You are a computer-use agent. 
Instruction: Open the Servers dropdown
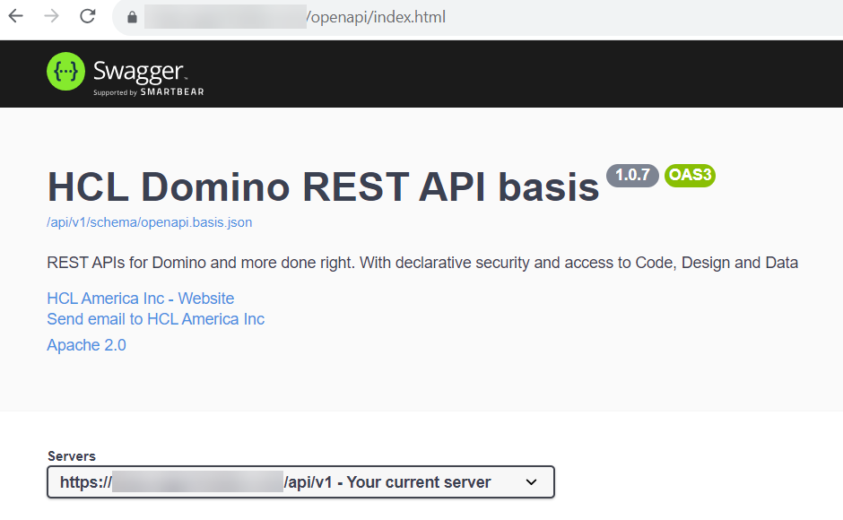[300, 481]
